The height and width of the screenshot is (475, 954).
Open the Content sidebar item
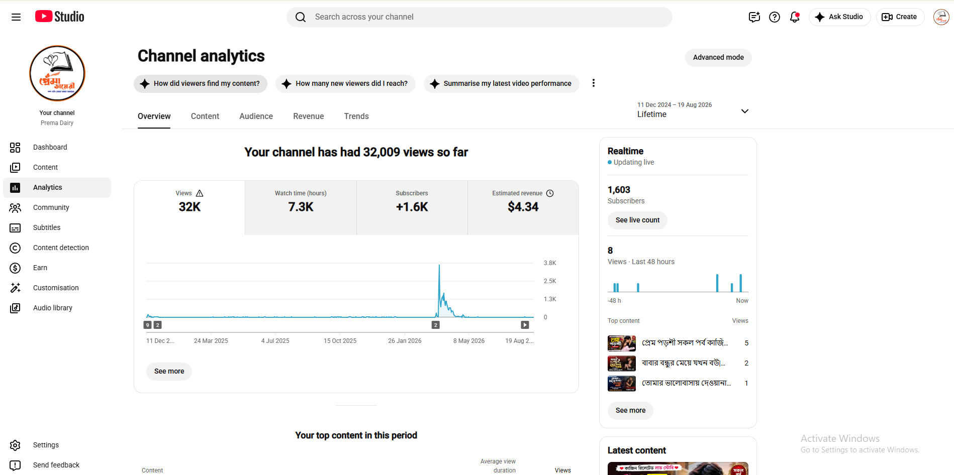click(x=57, y=167)
